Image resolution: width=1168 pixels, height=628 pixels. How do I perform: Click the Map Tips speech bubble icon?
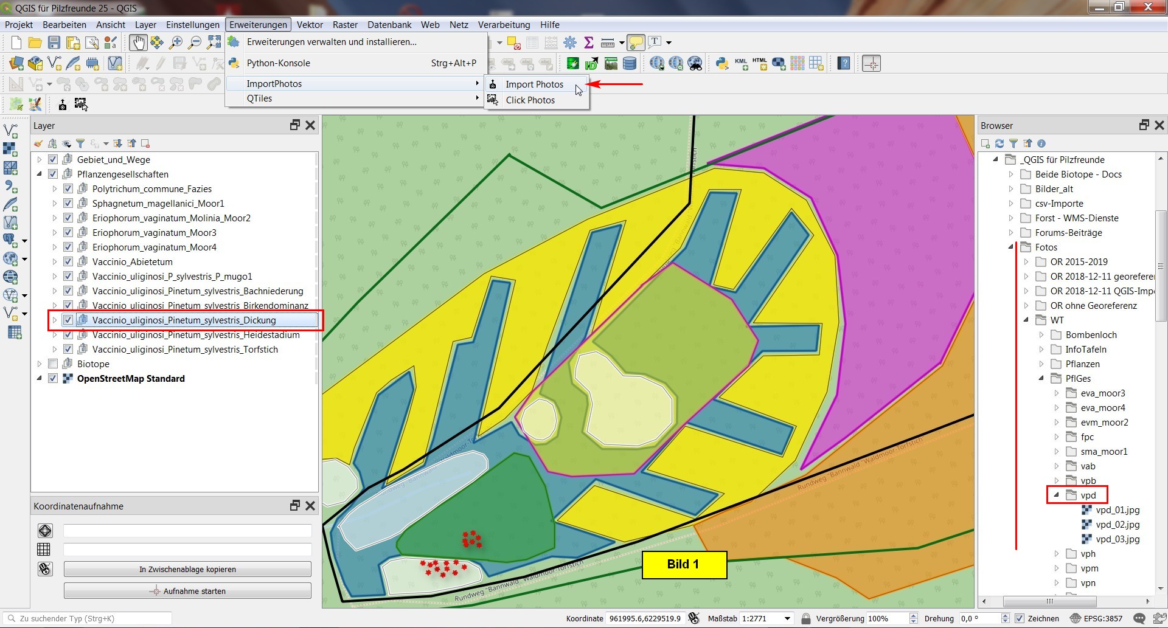pyautogui.click(x=636, y=43)
